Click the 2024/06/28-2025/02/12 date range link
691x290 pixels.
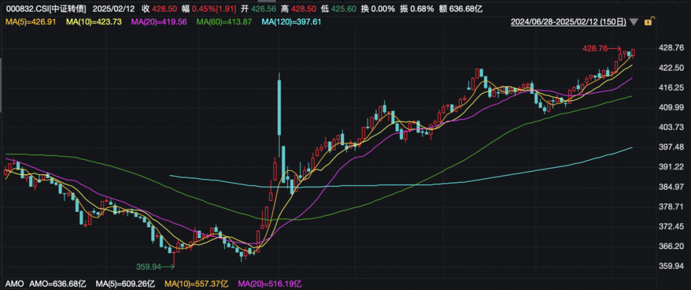[568, 22]
